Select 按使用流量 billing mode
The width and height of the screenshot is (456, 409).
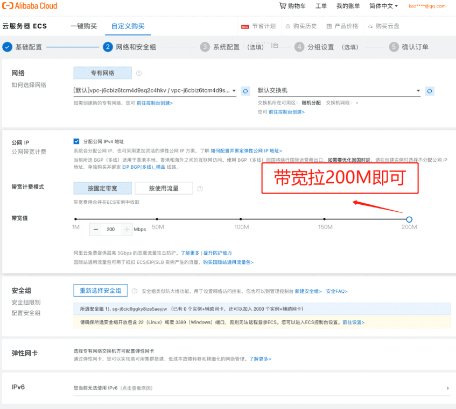tap(164, 189)
